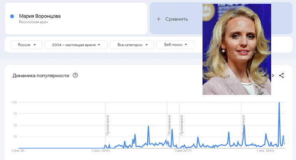
Task: Click the Динамика популярности heading
Action: coord(41,76)
